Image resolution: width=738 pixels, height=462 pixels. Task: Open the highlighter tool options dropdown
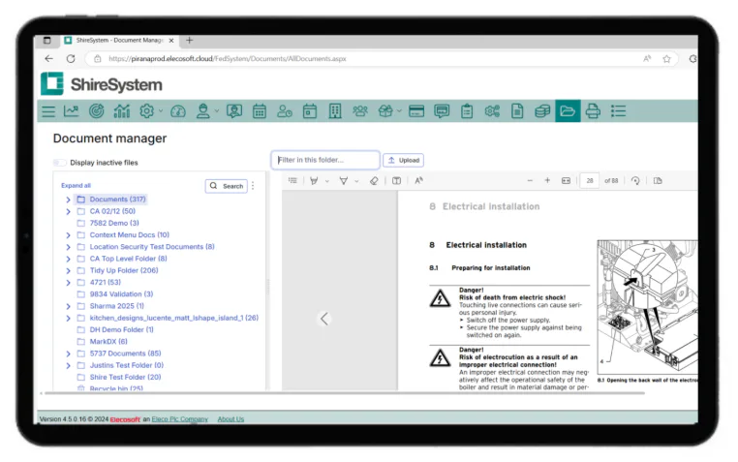327,181
